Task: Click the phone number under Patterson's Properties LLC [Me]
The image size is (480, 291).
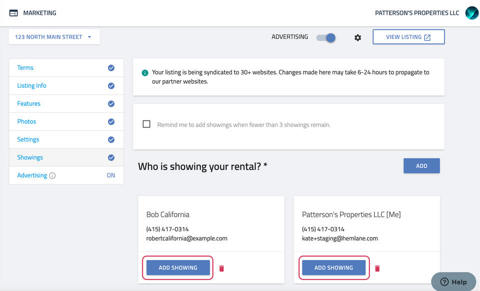Action: (x=323, y=229)
